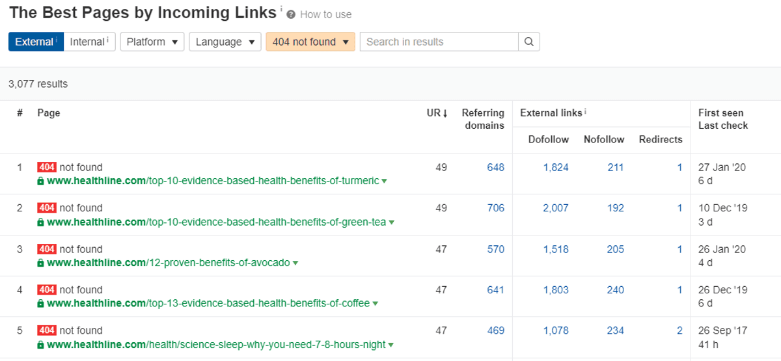Click the Search in results field

439,42
